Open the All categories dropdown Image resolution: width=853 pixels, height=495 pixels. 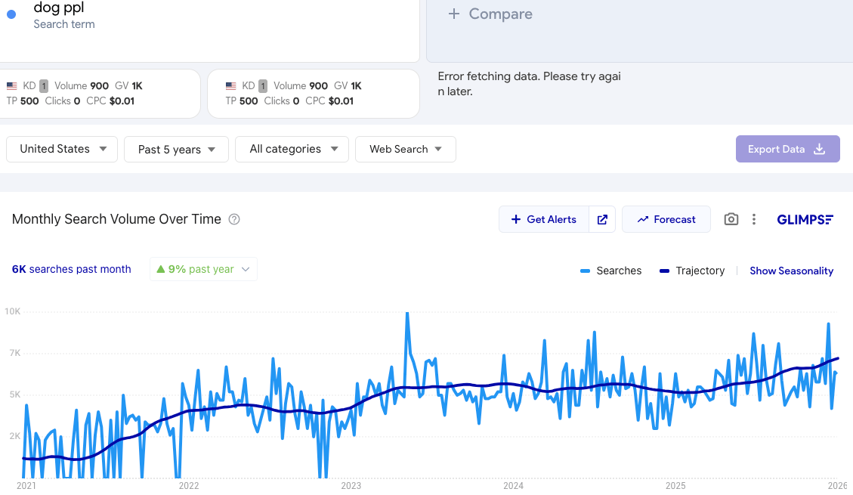(x=292, y=149)
